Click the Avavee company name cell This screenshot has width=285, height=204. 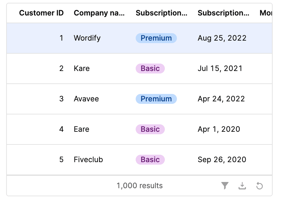(86, 99)
